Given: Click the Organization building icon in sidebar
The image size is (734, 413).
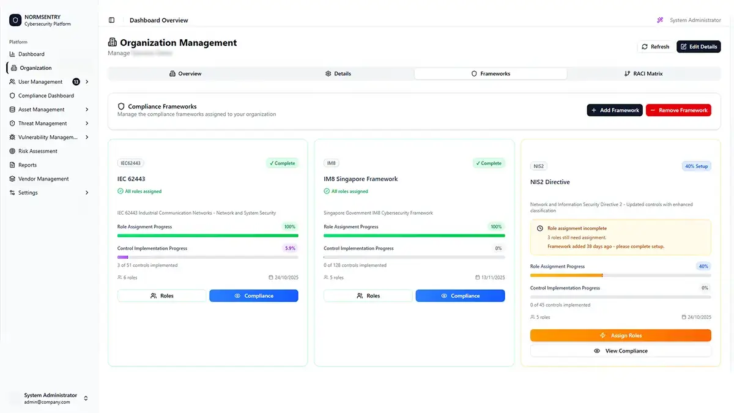Looking at the screenshot, I should pos(14,68).
